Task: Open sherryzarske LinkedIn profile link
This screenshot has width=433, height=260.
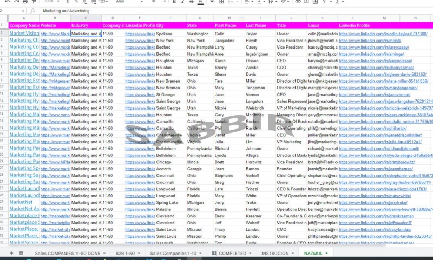Action: pyautogui.click(x=376, y=68)
